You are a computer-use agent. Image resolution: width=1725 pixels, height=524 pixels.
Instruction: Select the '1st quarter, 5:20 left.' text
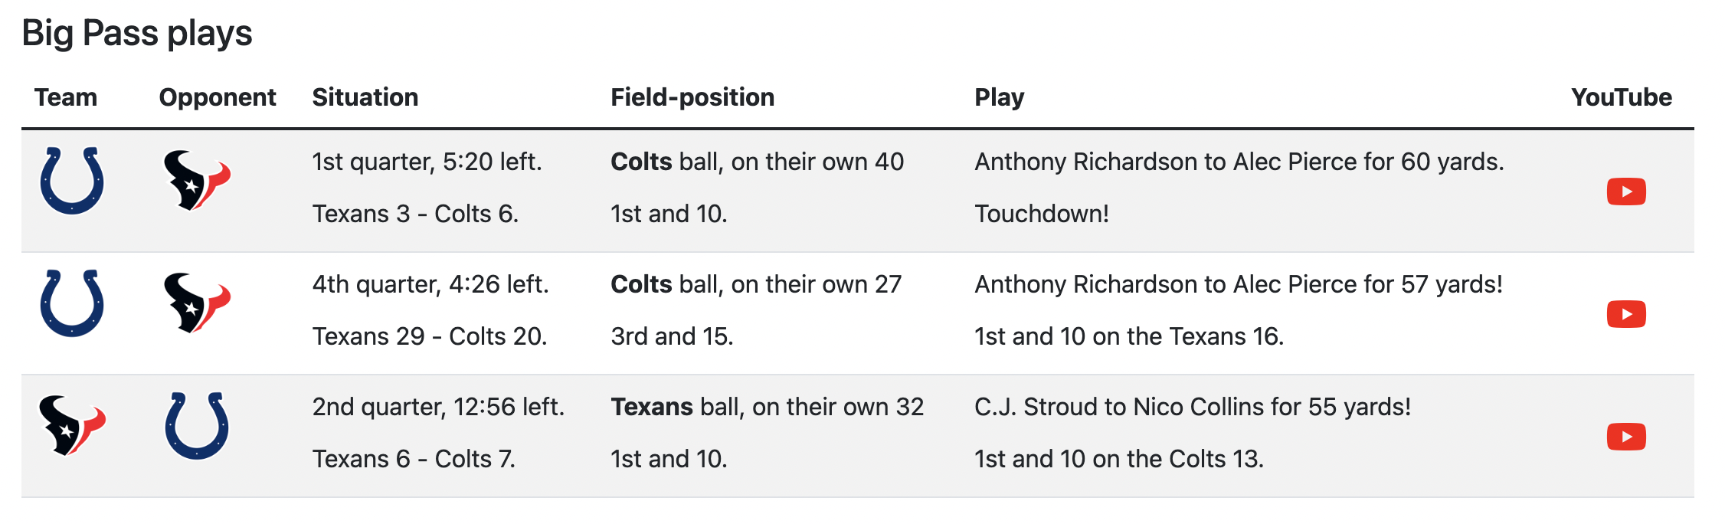point(427,162)
